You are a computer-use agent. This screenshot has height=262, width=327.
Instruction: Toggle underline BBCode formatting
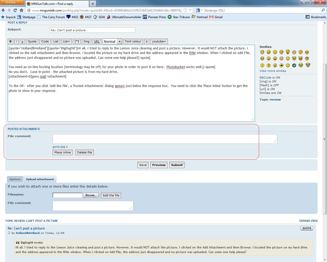point(22,41)
